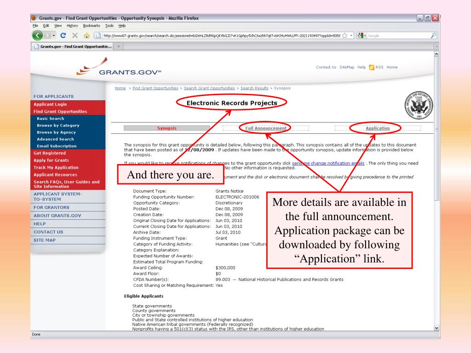
Task: Reload the page with refresh icon
Action: [x=63, y=35]
